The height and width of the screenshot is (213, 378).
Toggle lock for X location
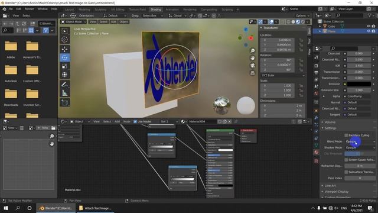click(301, 40)
